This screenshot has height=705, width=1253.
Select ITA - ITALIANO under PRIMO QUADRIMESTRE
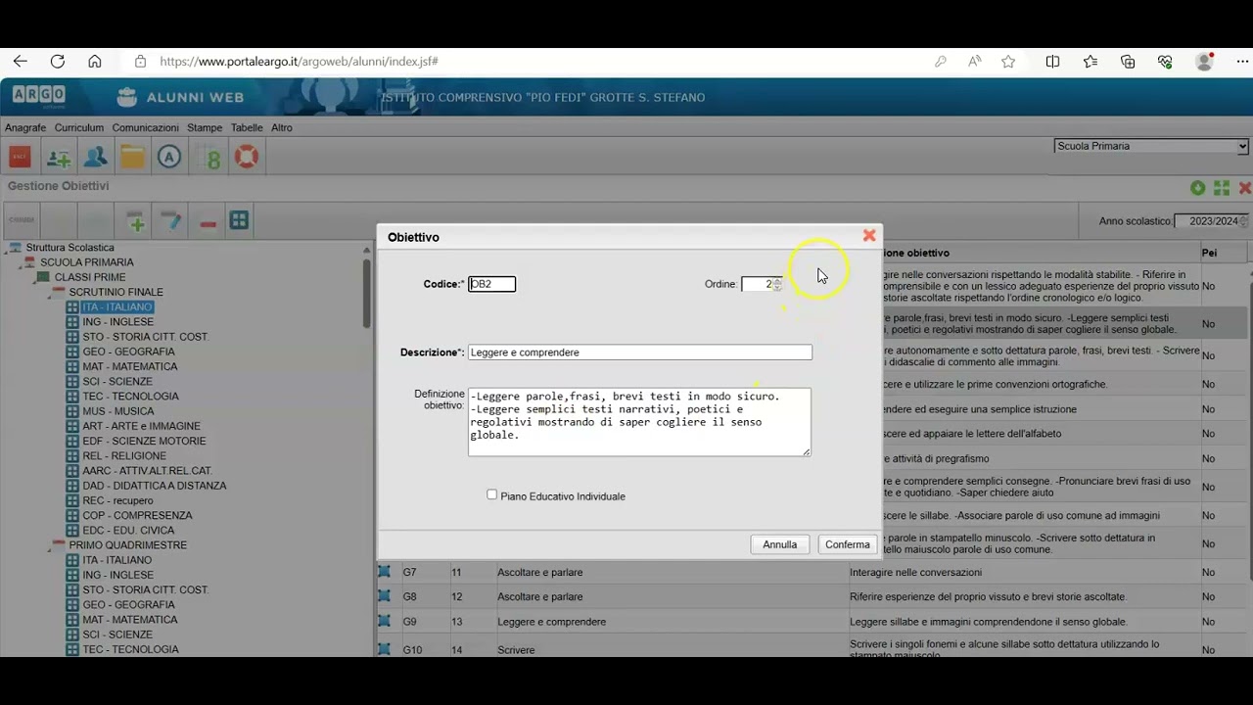coord(116,560)
